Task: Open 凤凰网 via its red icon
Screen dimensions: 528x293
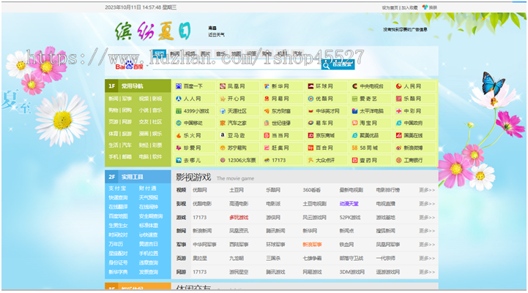Action: point(223,86)
